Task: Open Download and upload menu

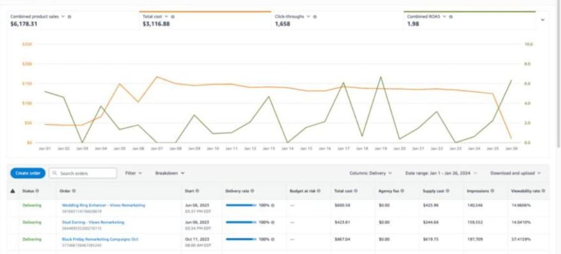Action: (515, 173)
